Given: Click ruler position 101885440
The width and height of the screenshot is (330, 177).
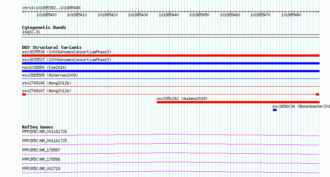Looking at the screenshot, I should click(x=169, y=15).
